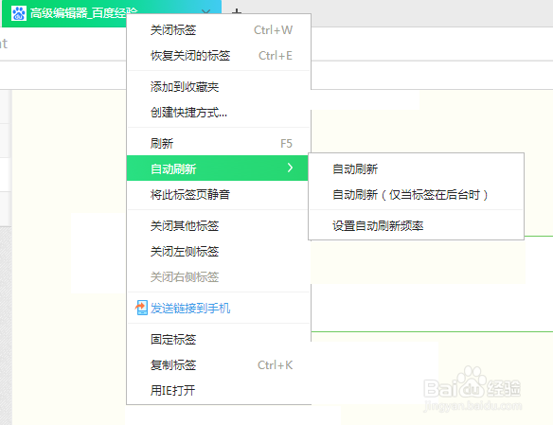
Task: Click the Baidu paw favicon on the tab
Action: tap(19, 13)
